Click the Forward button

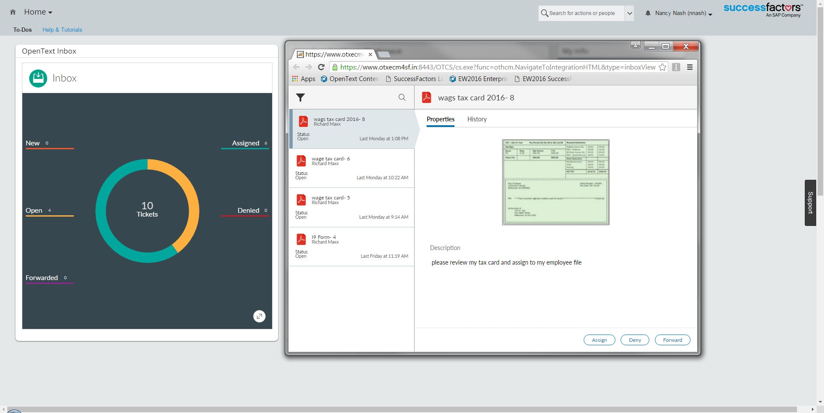click(673, 340)
